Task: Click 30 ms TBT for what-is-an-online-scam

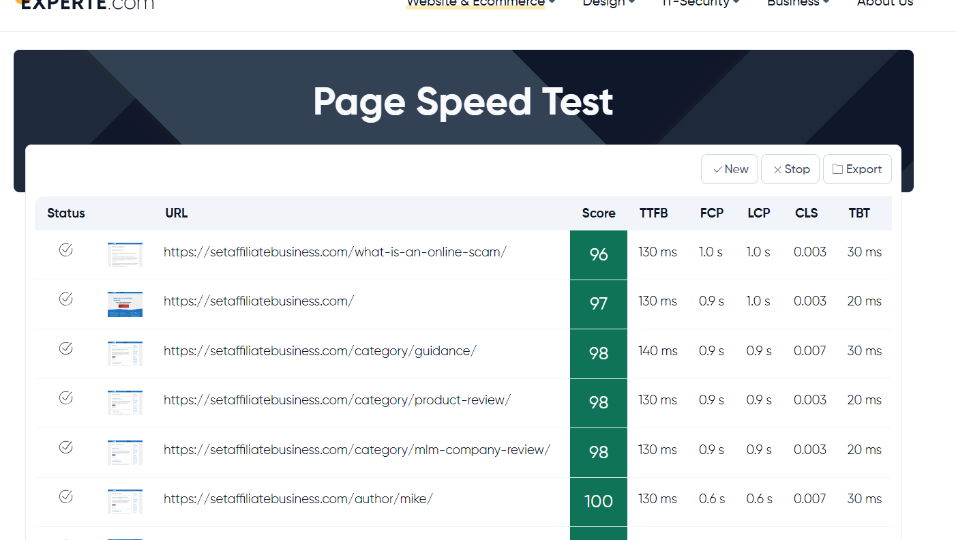Action: (x=865, y=252)
